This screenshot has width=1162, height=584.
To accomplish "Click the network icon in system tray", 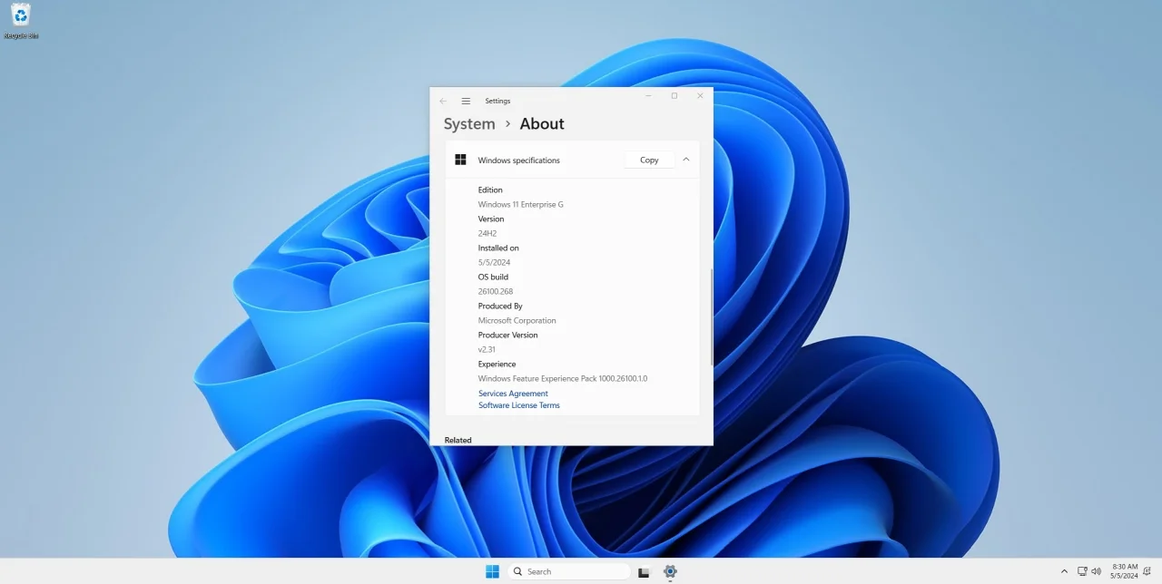I will tap(1082, 570).
